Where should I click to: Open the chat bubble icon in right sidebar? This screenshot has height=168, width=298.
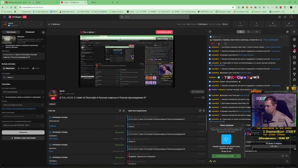coord(294,80)
